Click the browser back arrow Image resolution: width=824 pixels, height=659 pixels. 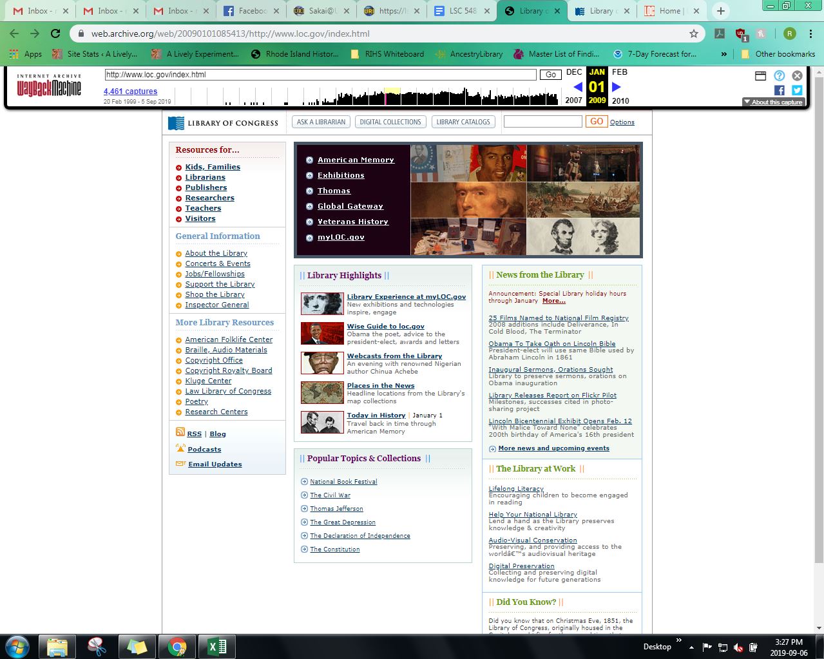pyautogui.click(x=14, y=33)
